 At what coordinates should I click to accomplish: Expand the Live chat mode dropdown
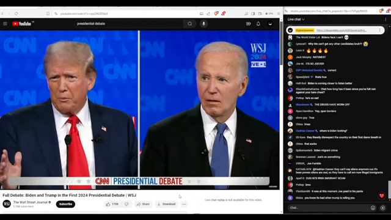[296, 20]
